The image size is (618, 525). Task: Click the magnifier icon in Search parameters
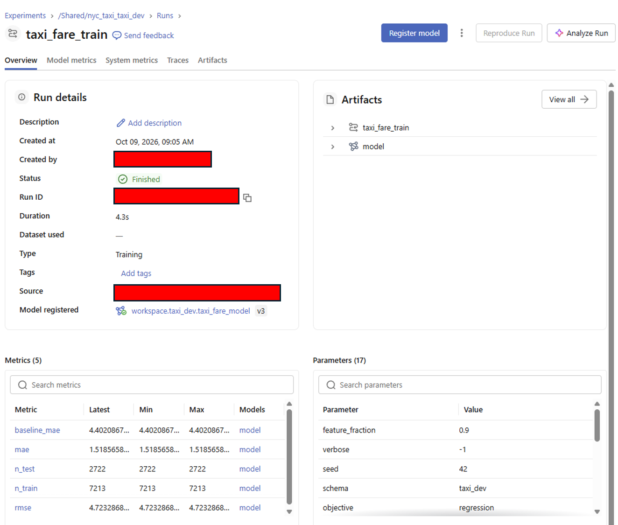pyautogui.click(x=331, y=385)
